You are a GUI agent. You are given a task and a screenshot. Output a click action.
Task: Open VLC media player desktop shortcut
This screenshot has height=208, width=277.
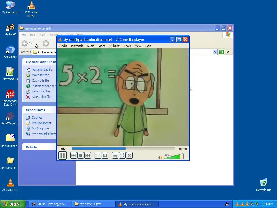(31, 9)
